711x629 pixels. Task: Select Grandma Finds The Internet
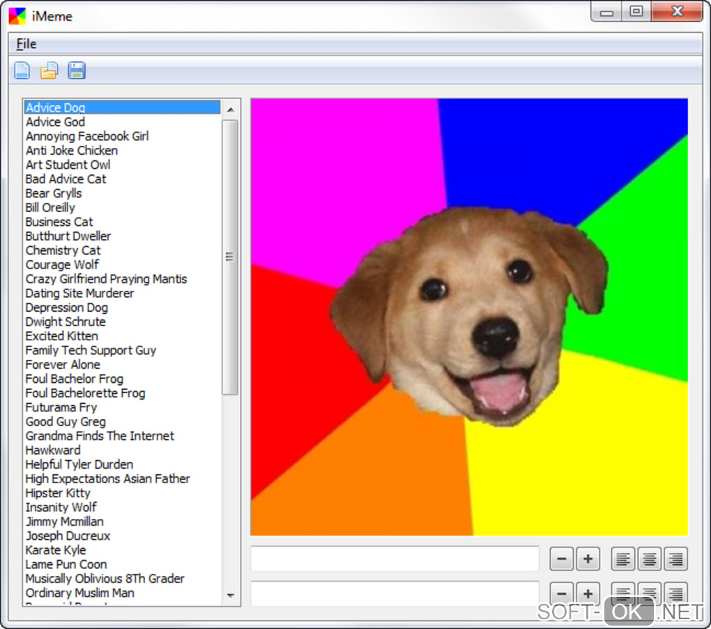pos(122,437)
